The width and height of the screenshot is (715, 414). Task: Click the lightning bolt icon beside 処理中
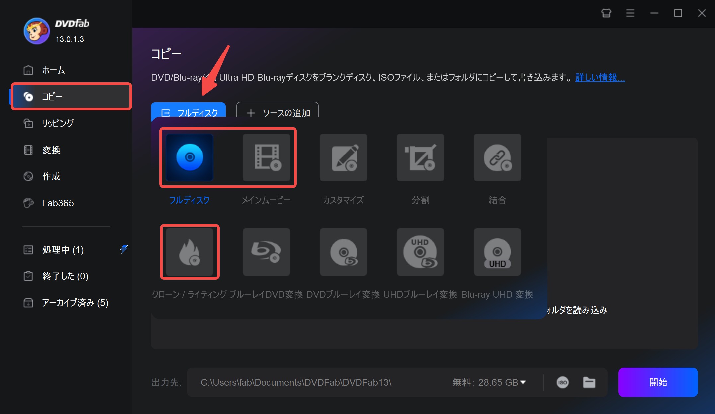pyautogui.click(x=124, y=249)
